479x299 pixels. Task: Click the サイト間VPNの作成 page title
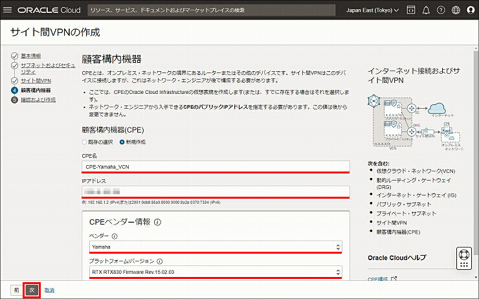55,32
